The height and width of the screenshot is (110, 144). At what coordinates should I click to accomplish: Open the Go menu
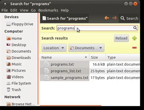pos(33,10)
